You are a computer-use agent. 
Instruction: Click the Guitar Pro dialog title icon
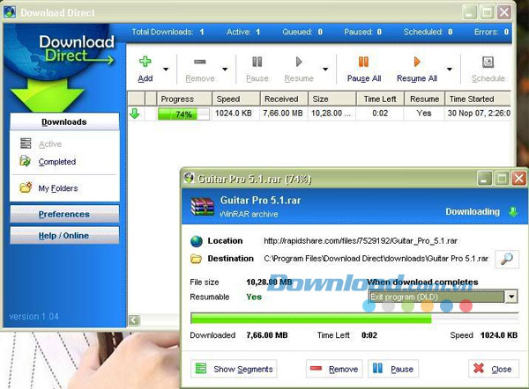tap(190, 178)
